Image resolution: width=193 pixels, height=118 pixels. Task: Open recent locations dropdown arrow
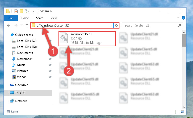click(x=22, y=25)
